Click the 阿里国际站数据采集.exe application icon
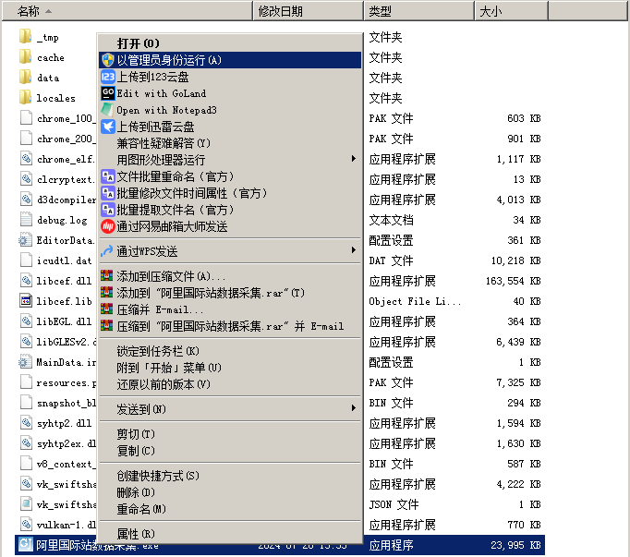Viewport: 630px width, 557px height. click(x=26, y=544)
